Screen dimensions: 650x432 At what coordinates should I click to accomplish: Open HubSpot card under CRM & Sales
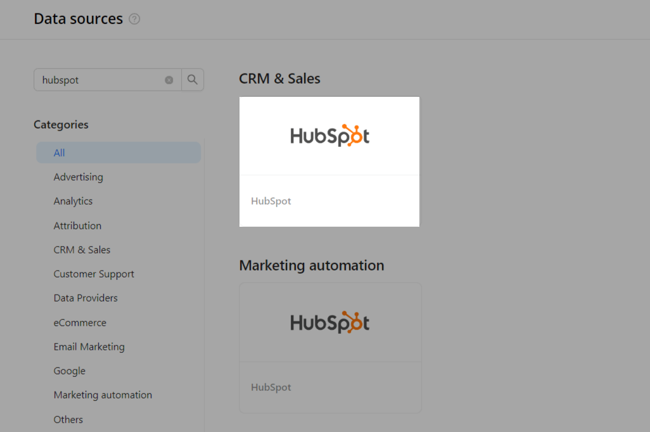(x=329, y=162)
